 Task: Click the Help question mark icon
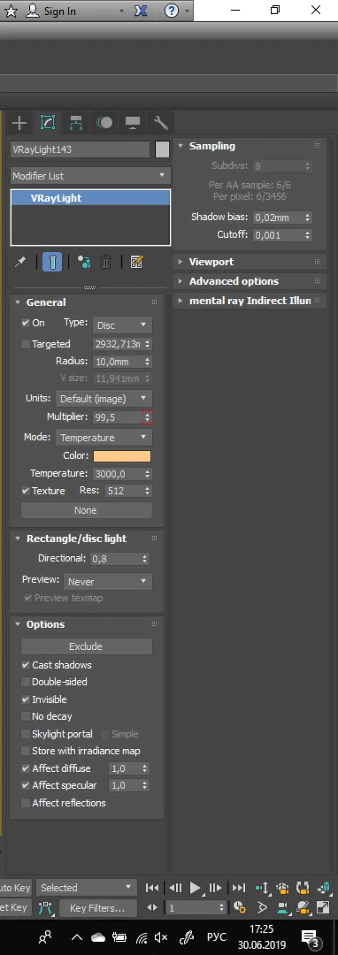[172, 11]
